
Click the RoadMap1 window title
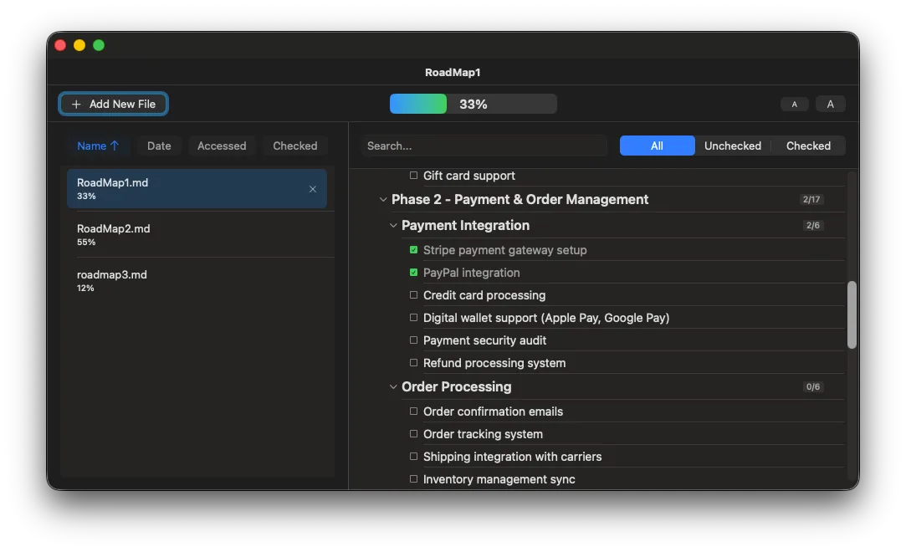point(453,72)
